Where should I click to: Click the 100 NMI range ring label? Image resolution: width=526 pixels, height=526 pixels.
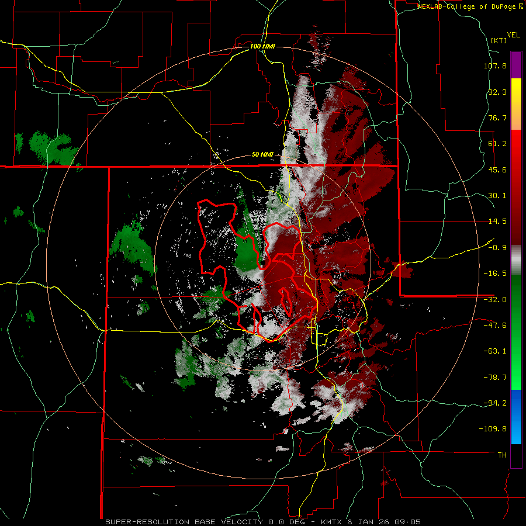(x=262, y=46)
